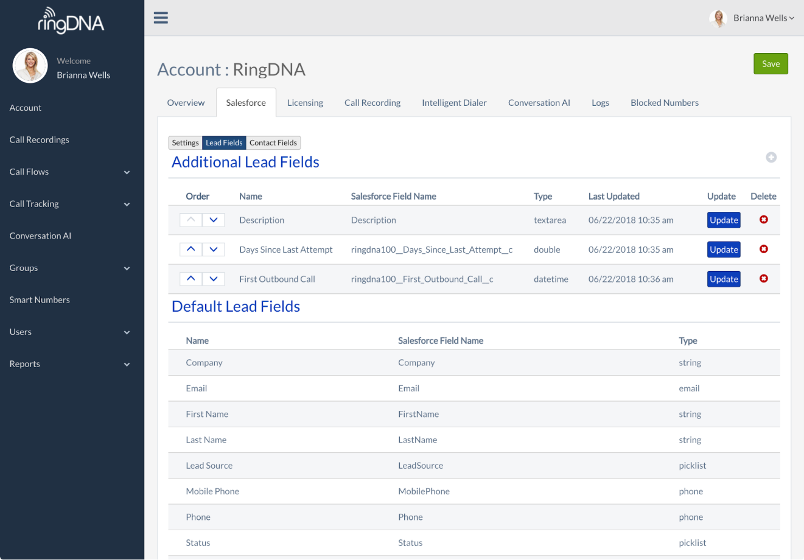Delete the First Outbound Call field
Viewport: 804px width, 560px height.
coord(763,279)
